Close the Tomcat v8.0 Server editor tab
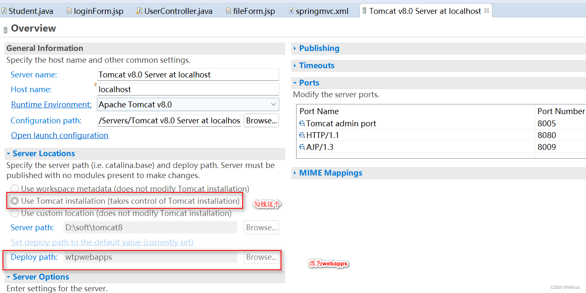 coord(487,11)
